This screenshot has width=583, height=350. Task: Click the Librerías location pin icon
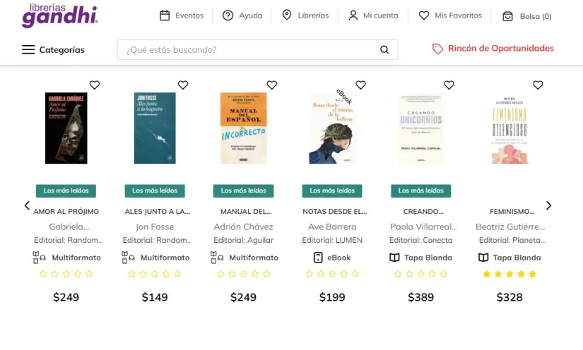[x=287, y=16]
